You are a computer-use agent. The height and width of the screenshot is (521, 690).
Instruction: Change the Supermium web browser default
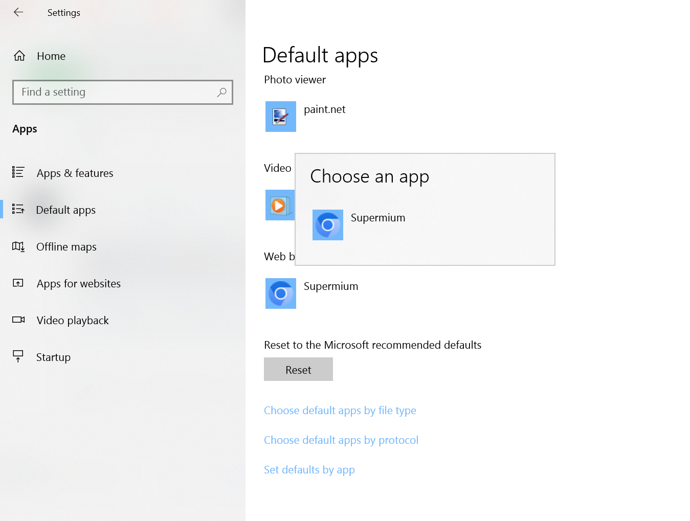pos(330,287)
